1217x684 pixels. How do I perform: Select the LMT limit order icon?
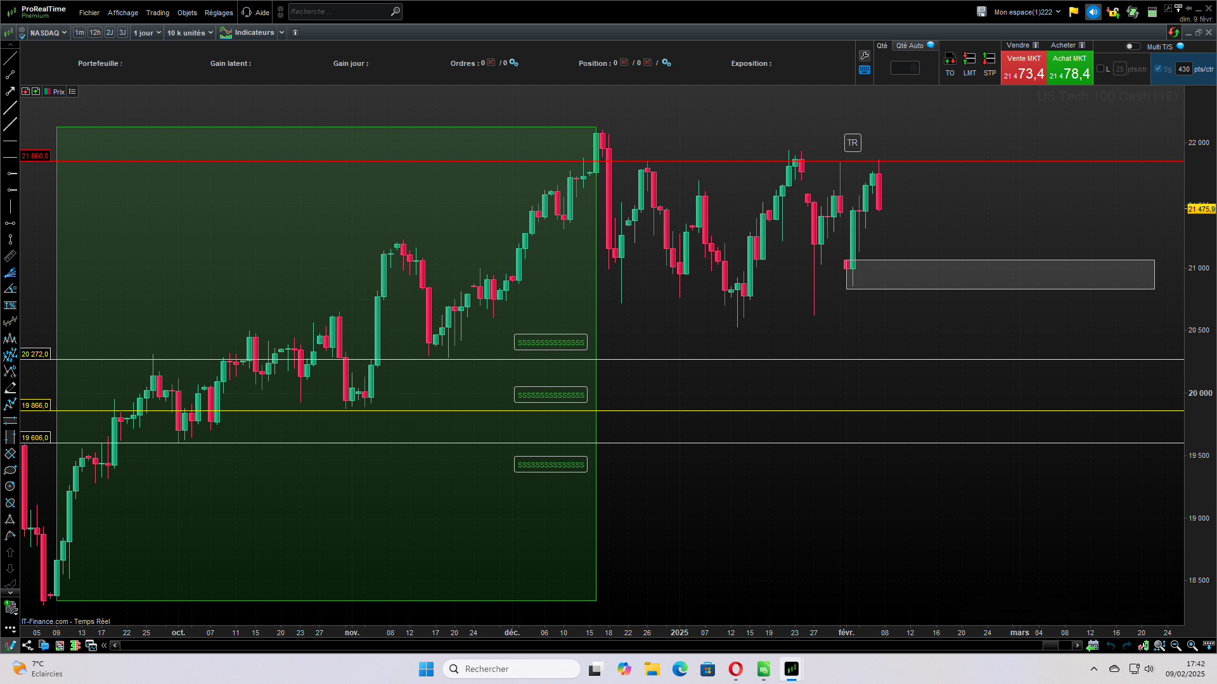click(969, 60)
